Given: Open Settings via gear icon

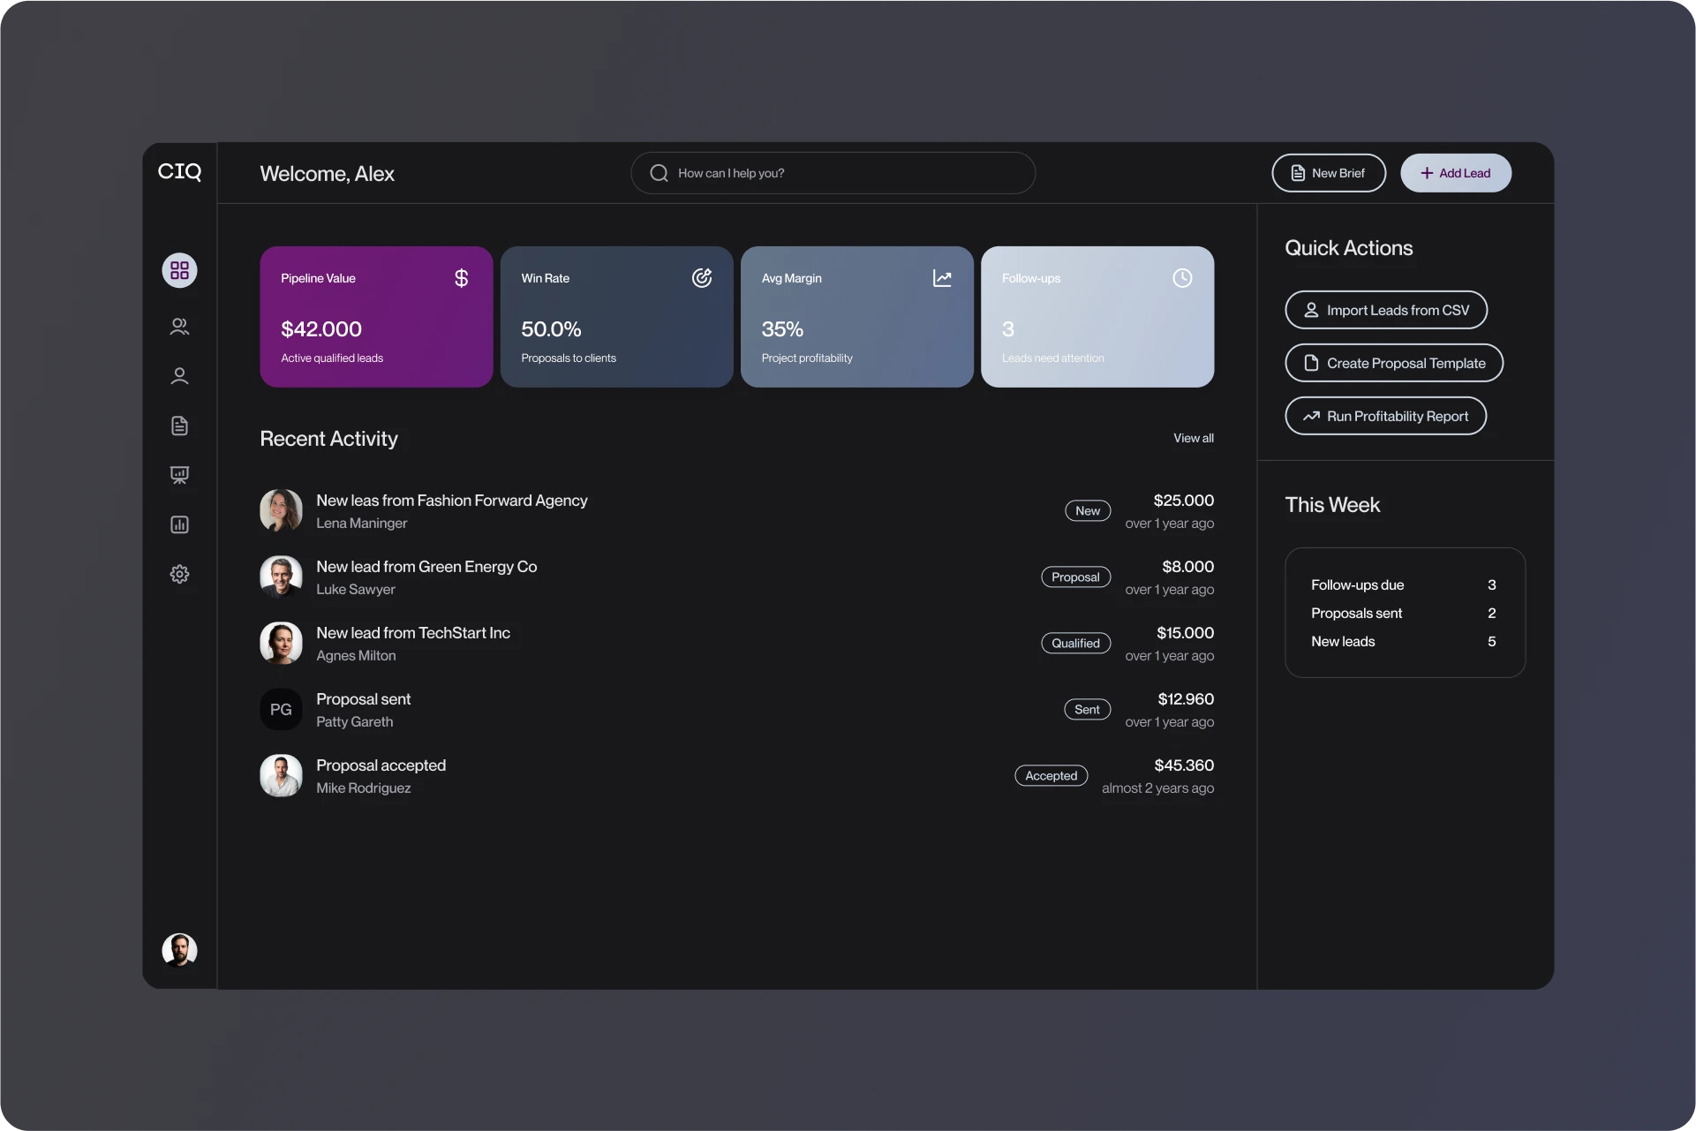Looking at the screenshot, I should click(x=179, y=574).
